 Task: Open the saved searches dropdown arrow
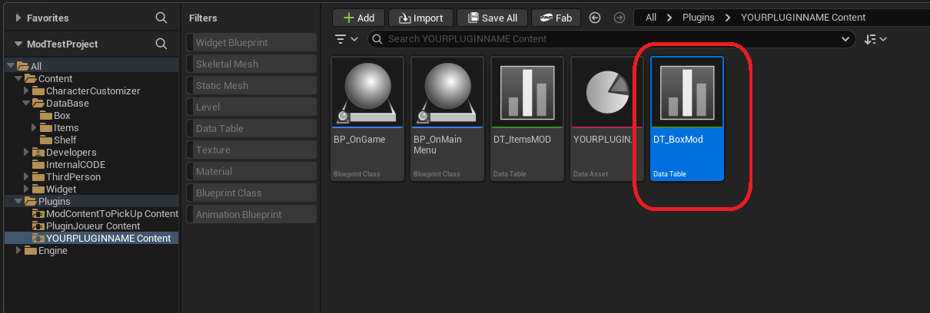[x=845, y=39]
